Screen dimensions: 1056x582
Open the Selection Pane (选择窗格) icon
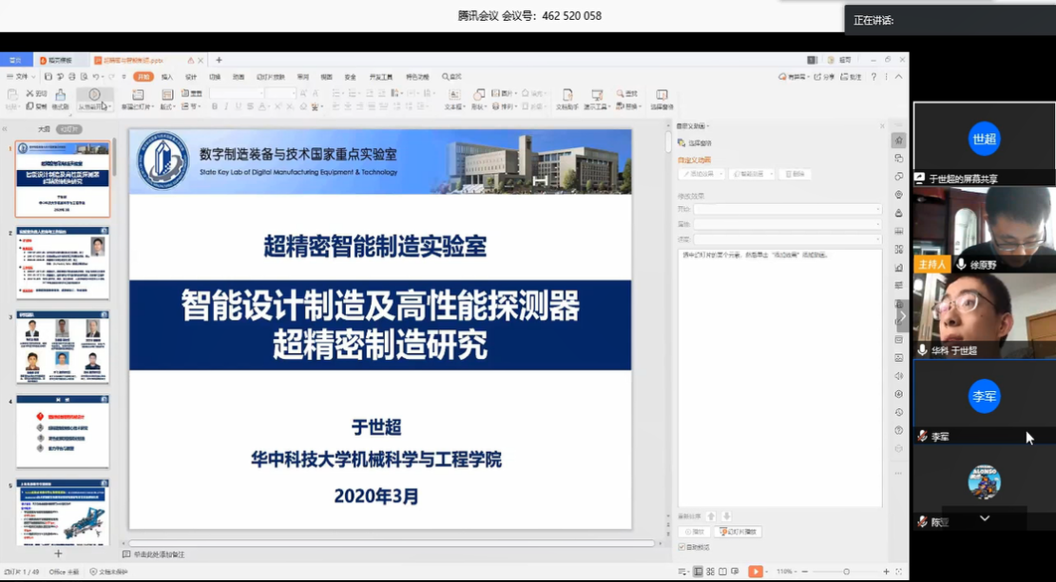pos(662,98)
